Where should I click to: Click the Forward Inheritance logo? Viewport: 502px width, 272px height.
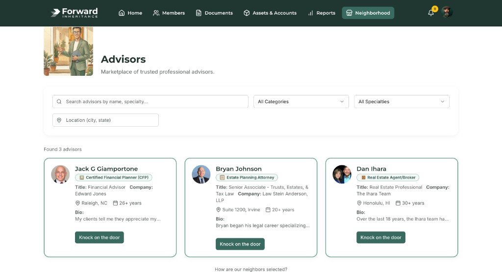point(75,13)
